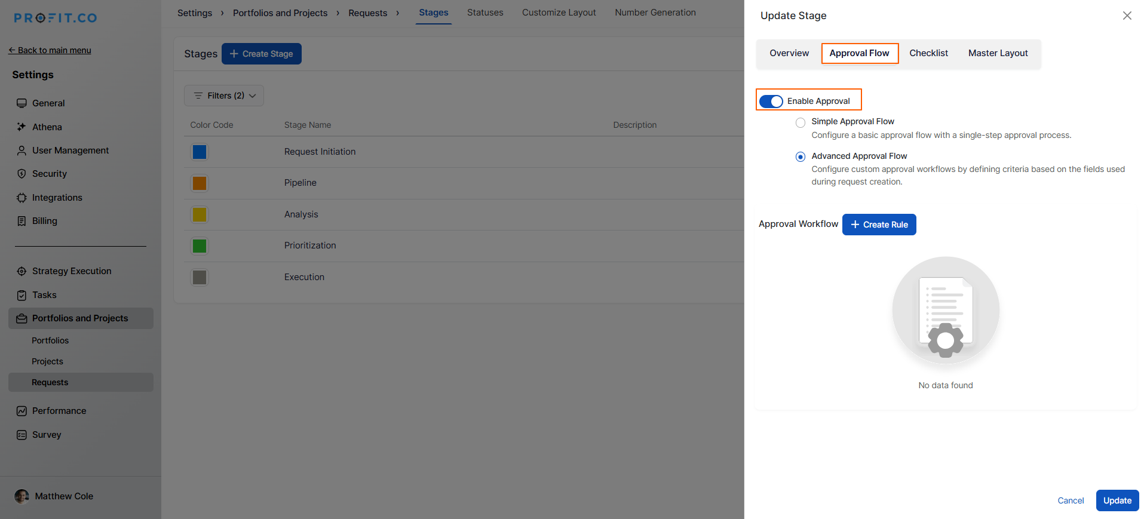
Task: Expand the Portfolios and Projects sidebar section
Action: click(80, 318)
